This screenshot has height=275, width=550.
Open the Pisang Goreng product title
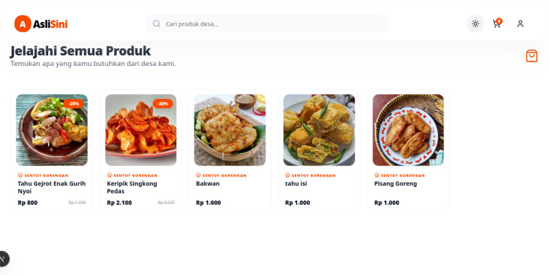pos(395,184)
